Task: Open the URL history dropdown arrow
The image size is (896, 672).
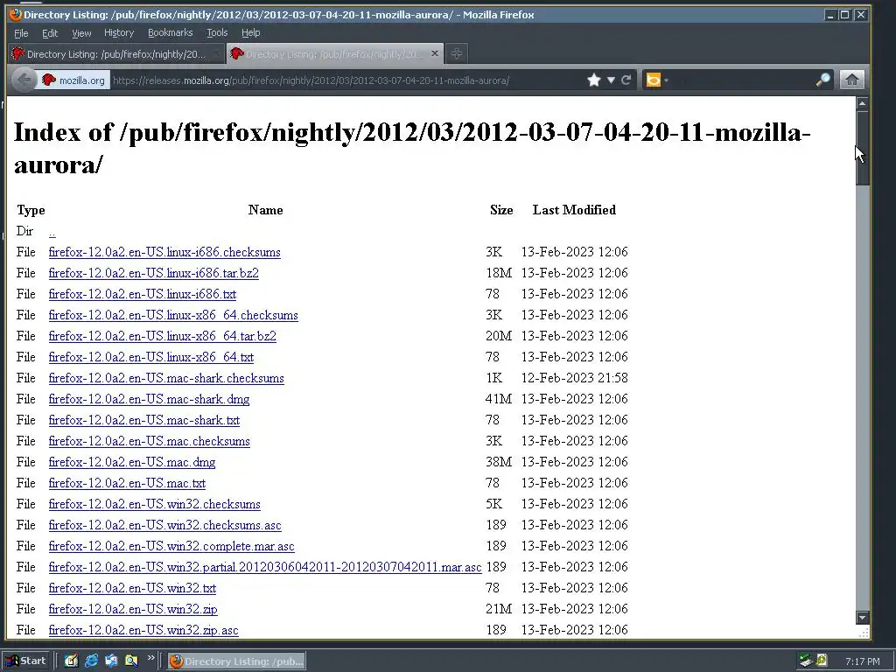Action: coord(611,80)
